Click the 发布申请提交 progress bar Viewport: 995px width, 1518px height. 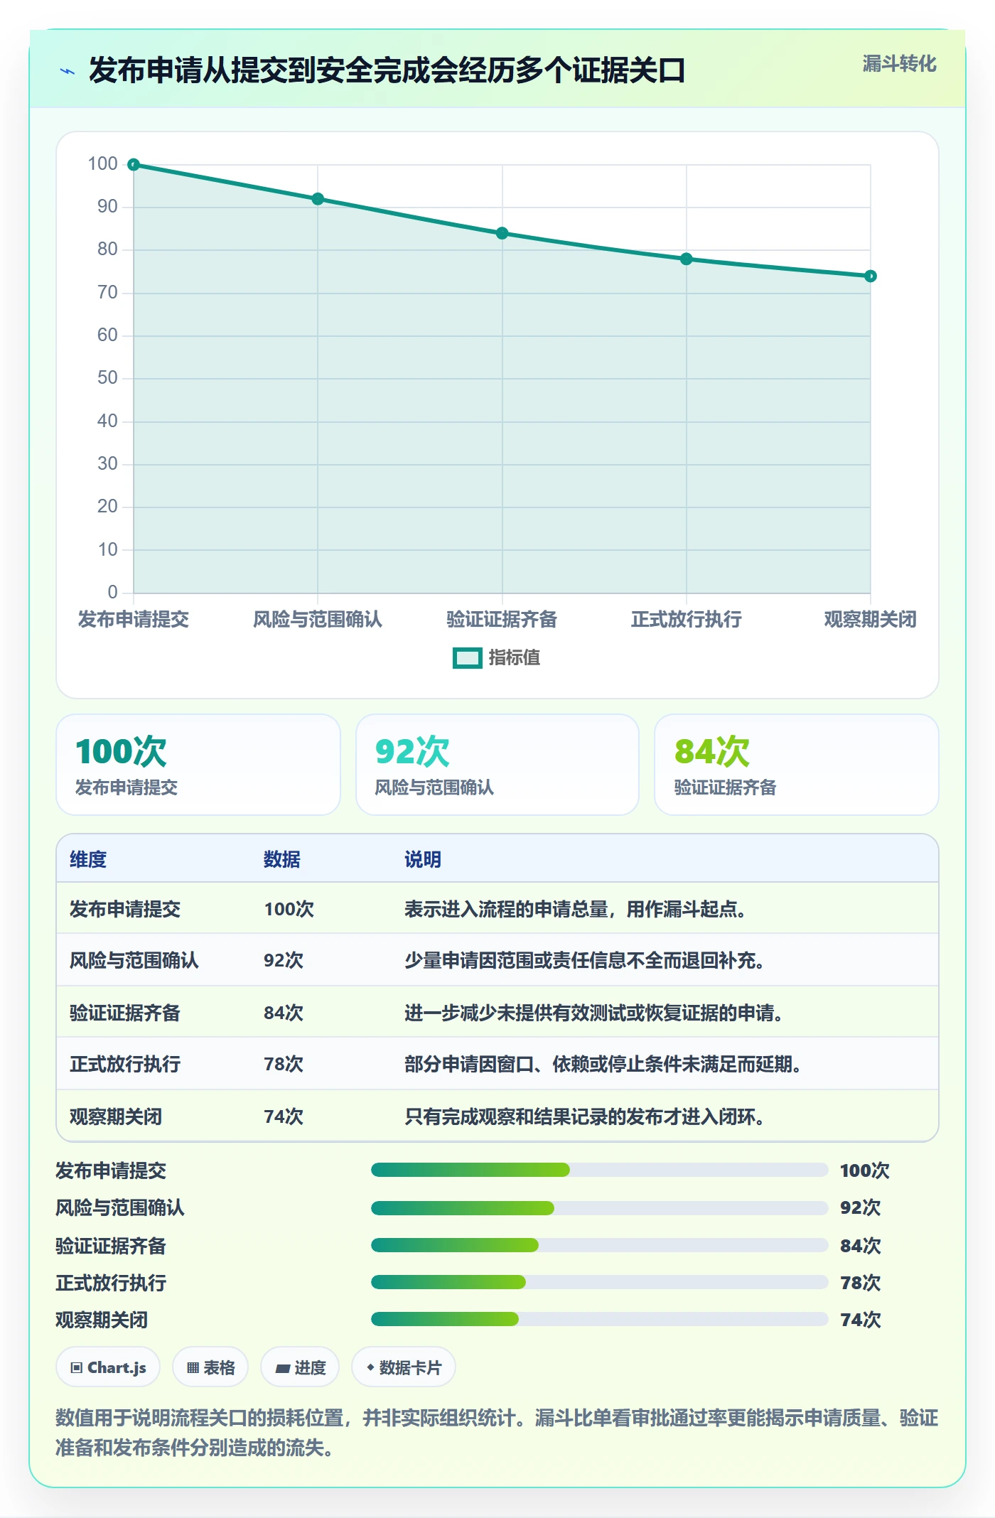(599, 1170)
